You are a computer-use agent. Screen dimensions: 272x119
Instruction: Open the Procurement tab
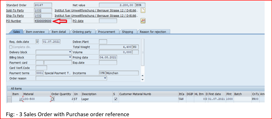pyautogui.click(x=107, y=32)
